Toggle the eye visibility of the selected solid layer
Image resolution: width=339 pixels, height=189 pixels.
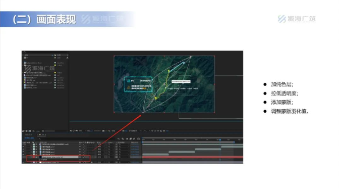[x=23, y=157]
